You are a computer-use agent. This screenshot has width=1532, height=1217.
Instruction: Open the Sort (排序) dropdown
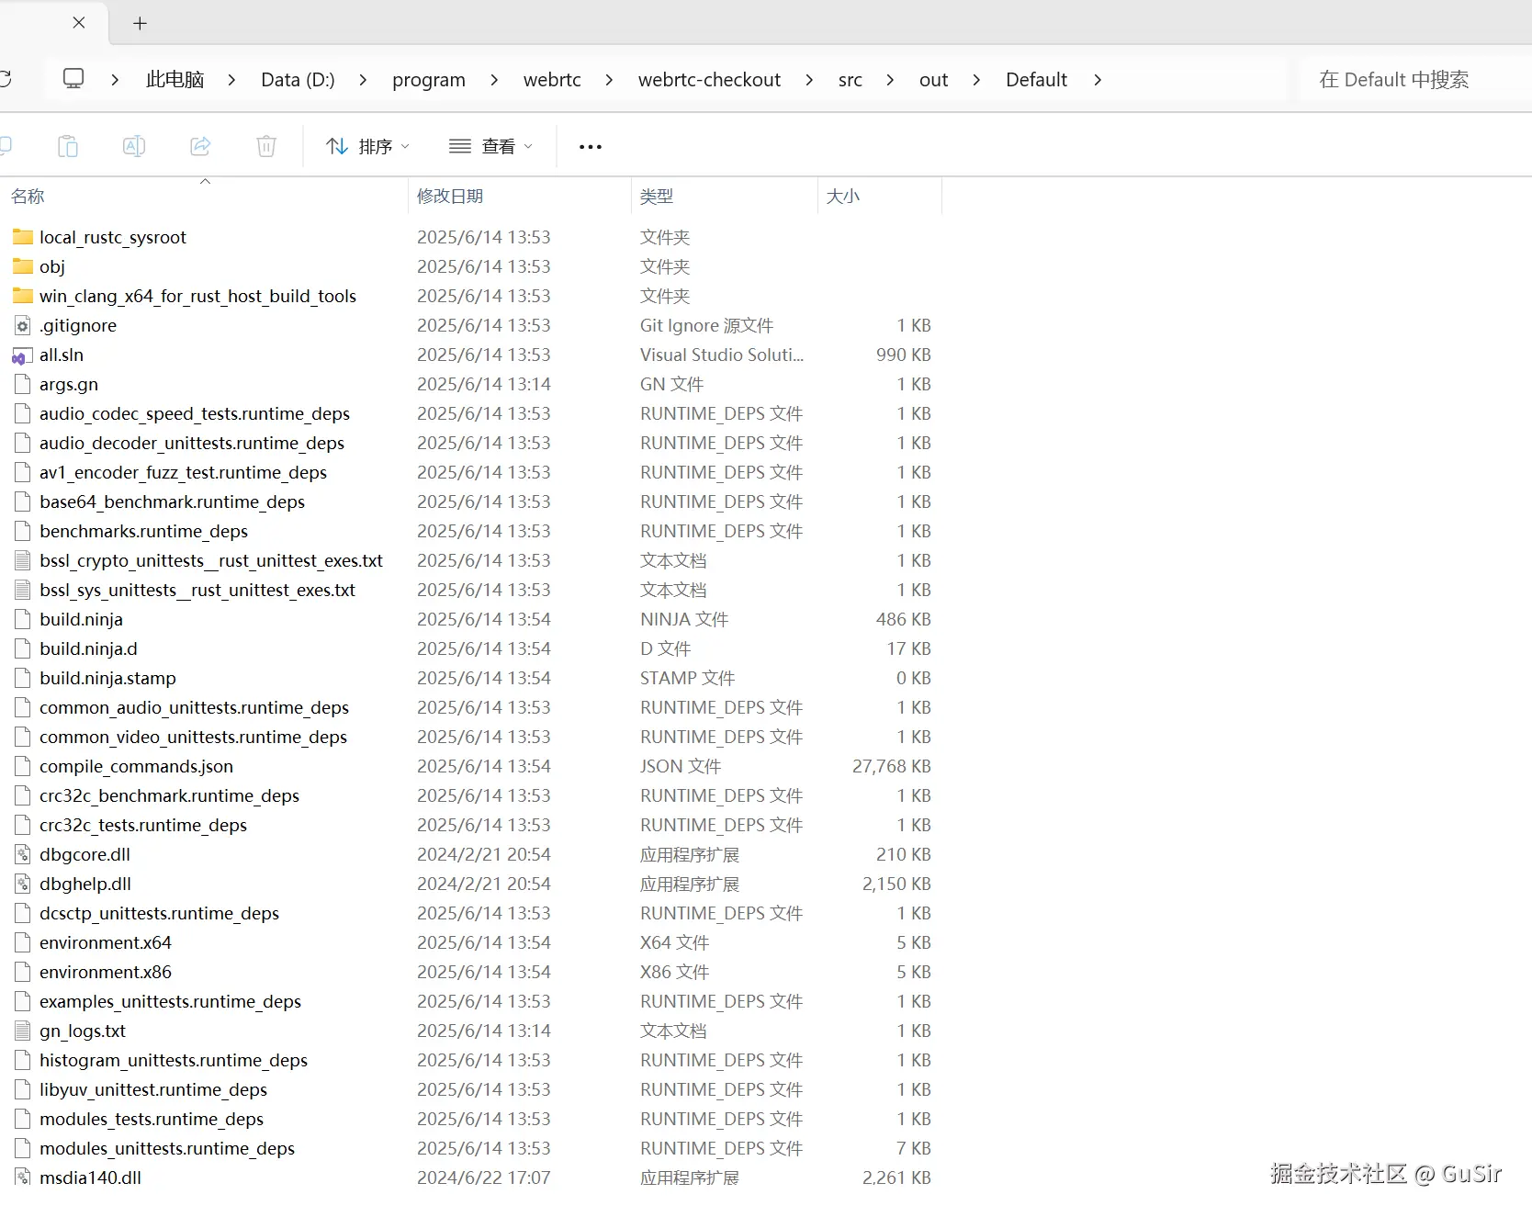click(x=367, y=146)
